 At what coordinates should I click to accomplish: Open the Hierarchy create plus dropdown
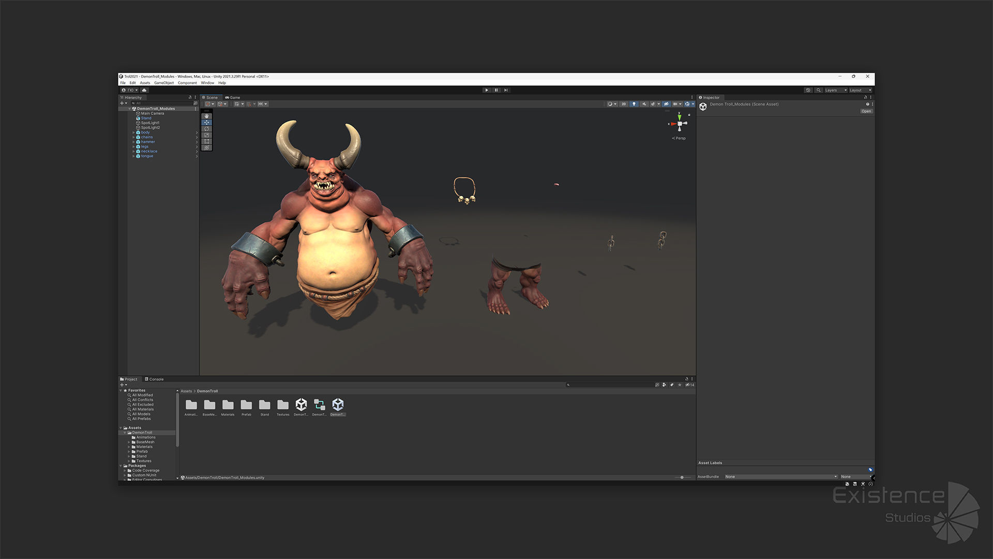[x=124, y=103]
